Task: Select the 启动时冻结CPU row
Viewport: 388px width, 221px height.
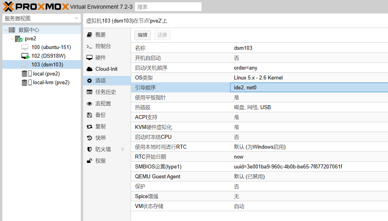Action: (x=259, y=137)
